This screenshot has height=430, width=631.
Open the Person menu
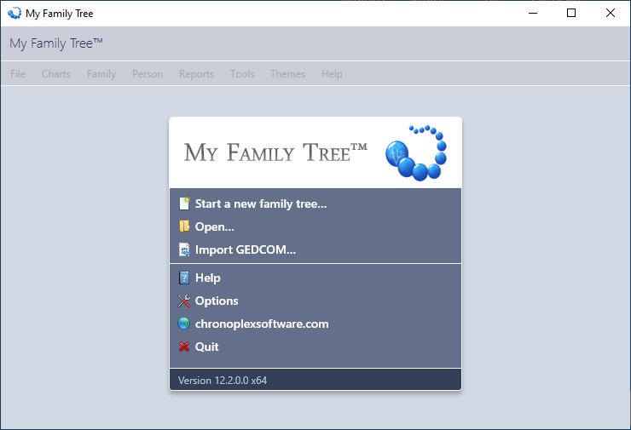click(148, 74)
